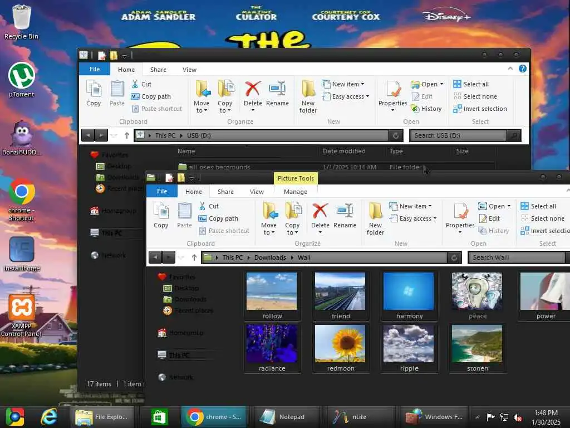Click Select all in the USB (D:) window
The height and width of the screenshot is (428, 570).
pos(471,84)
